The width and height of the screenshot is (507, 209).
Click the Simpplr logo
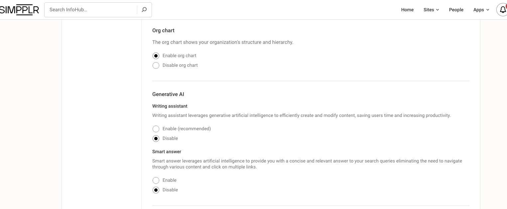pos(19,10)
